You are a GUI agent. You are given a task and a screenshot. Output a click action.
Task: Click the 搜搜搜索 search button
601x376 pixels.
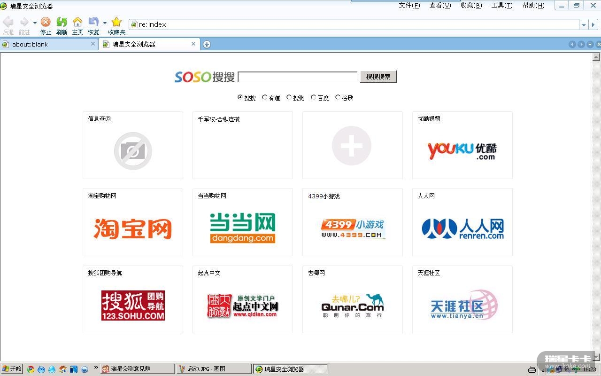pos(378,77)
